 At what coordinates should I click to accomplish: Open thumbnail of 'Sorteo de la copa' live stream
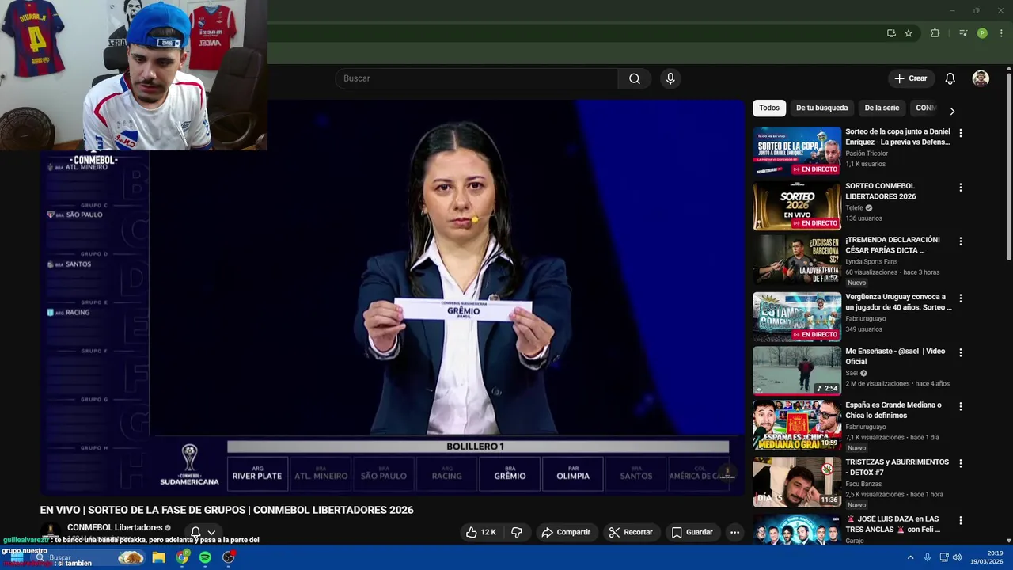pos(797,151)
